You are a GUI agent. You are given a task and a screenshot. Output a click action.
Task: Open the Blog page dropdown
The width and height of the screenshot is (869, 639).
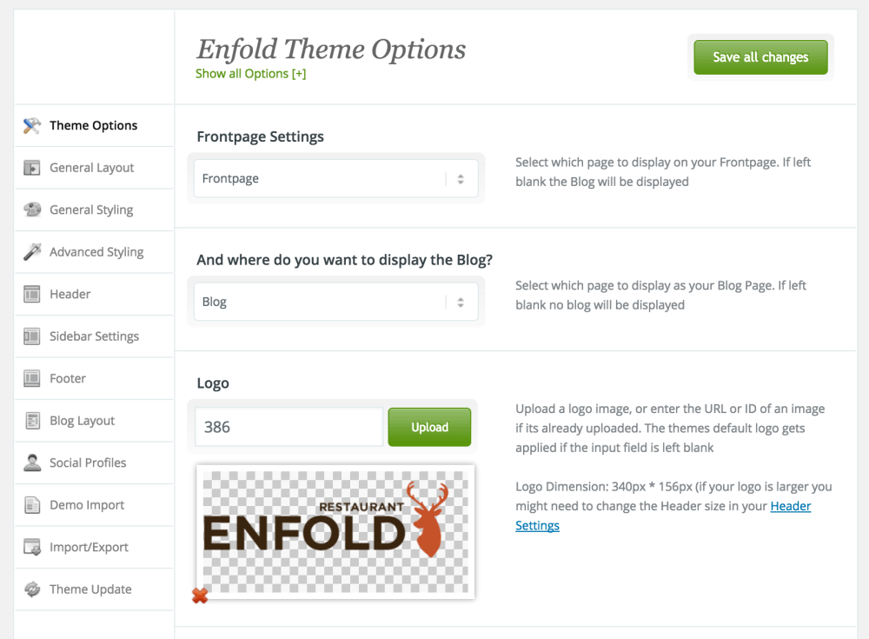click(x=335, y=302)
